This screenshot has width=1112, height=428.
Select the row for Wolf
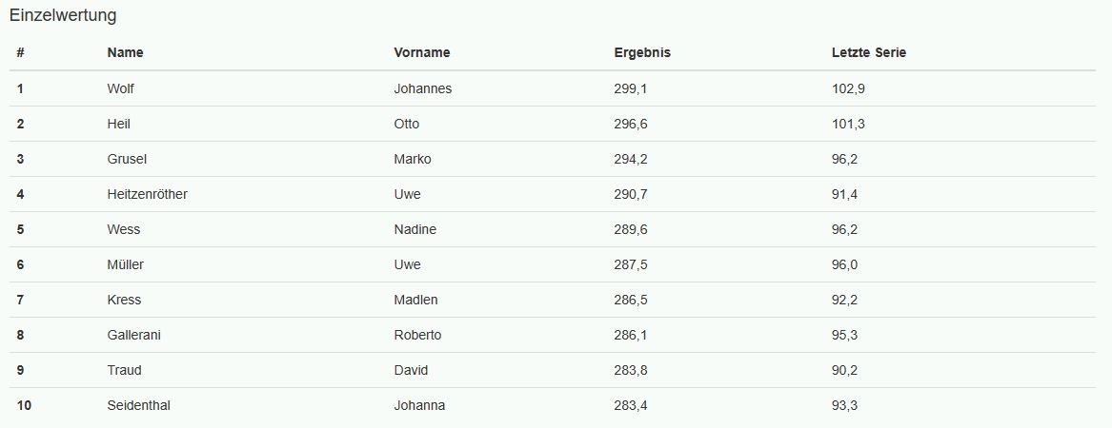tap(553, 88)
